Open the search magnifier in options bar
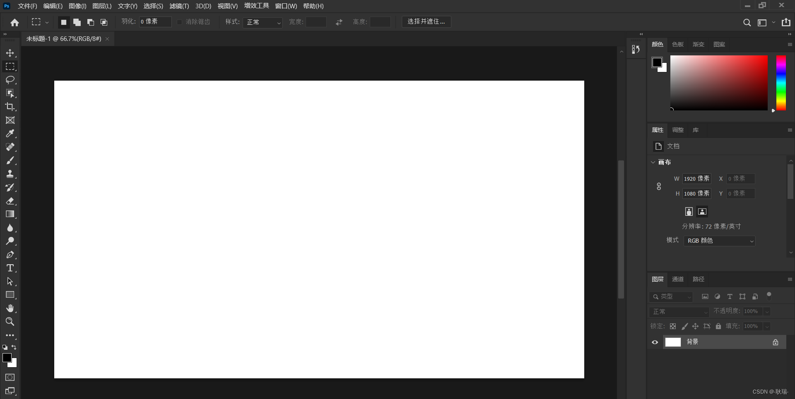Screen dimensions: 795x399 [747, 22]
